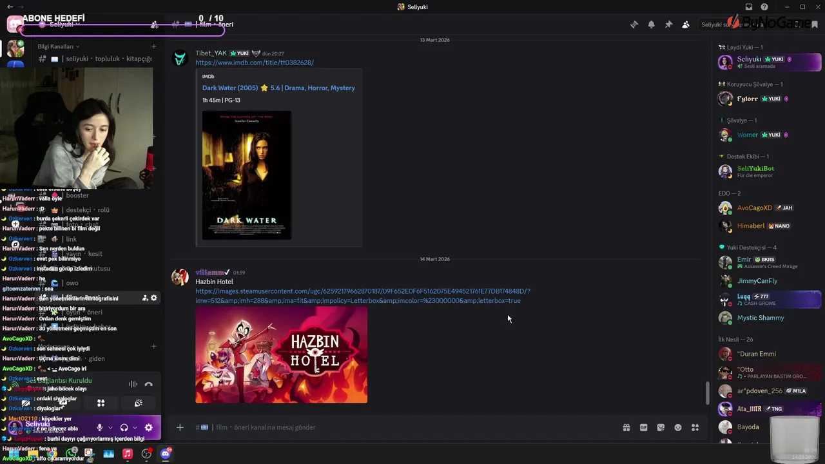Image resolution: width=825 pixels, height=464 pixels.
Task: Open WhatsApp from the taskbar
Action: tap(72, 454)
